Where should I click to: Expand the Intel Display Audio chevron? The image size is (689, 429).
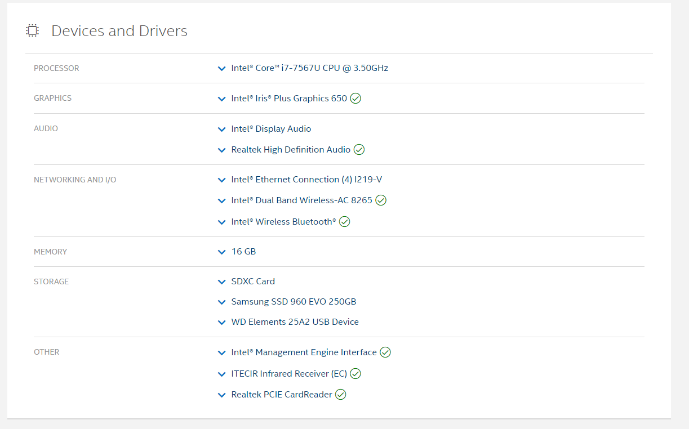[221, 129]
